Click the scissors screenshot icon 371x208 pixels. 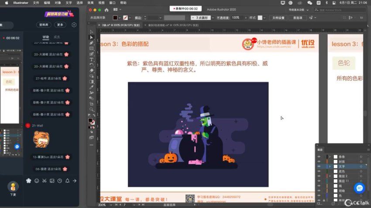coord(44,181)
